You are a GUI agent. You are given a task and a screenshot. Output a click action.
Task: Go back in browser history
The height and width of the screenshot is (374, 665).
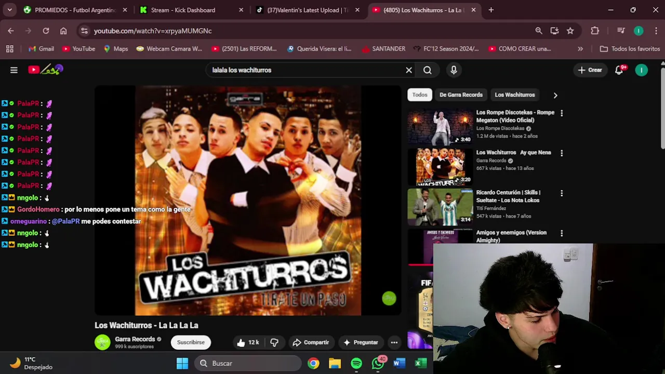click(x=11, y=31)
